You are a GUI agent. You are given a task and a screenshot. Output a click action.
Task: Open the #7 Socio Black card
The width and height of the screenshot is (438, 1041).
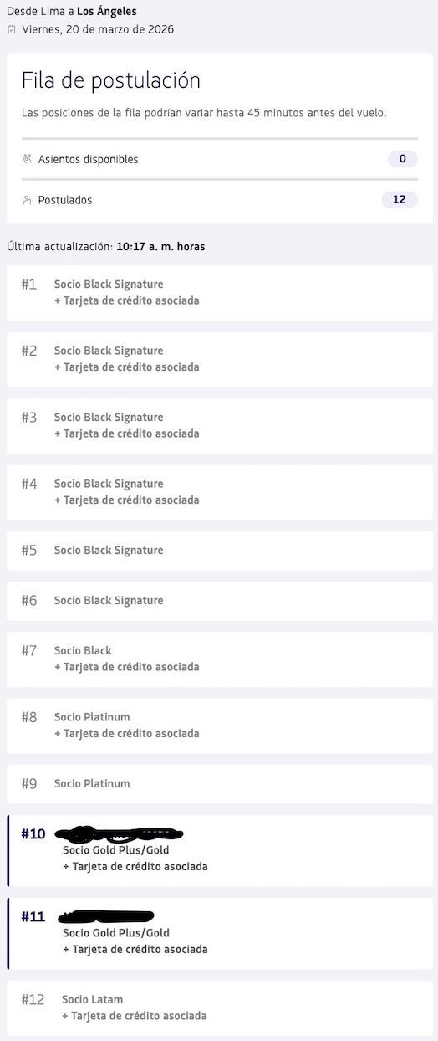click(220, 659)
